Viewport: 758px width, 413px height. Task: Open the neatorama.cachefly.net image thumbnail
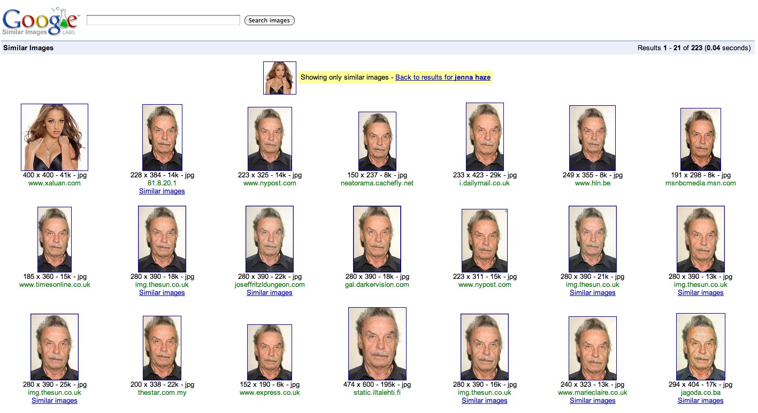pyautogui.click(x=377, y=141)
